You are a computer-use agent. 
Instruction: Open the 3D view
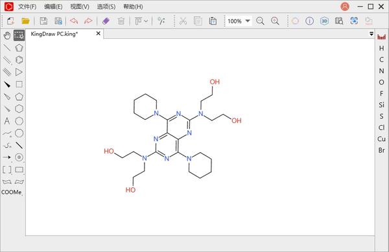click(x=324, y=21)
